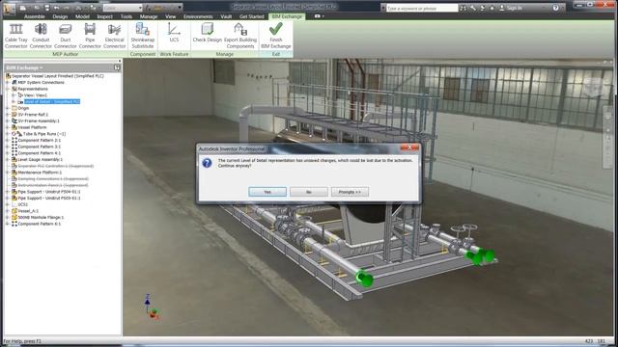
Task: Click No in the Inventor dialog
Action: coord(309,192)
